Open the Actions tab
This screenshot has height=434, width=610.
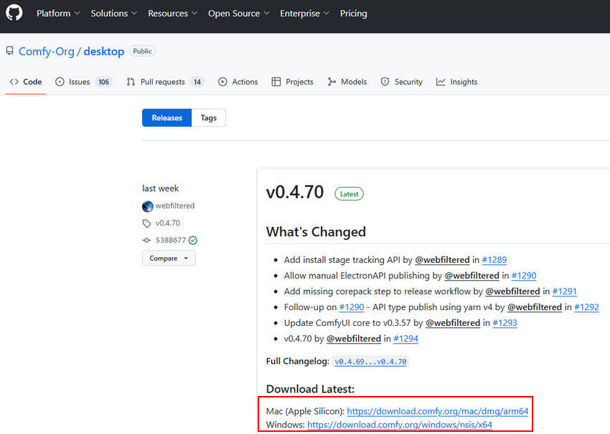click(x=238, y=82)
